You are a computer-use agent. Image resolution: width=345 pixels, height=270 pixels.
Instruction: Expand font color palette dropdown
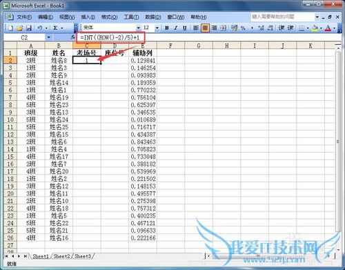click(x=335, y=28)
